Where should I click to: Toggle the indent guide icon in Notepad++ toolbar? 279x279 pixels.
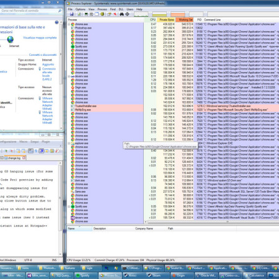click(42, 151)
